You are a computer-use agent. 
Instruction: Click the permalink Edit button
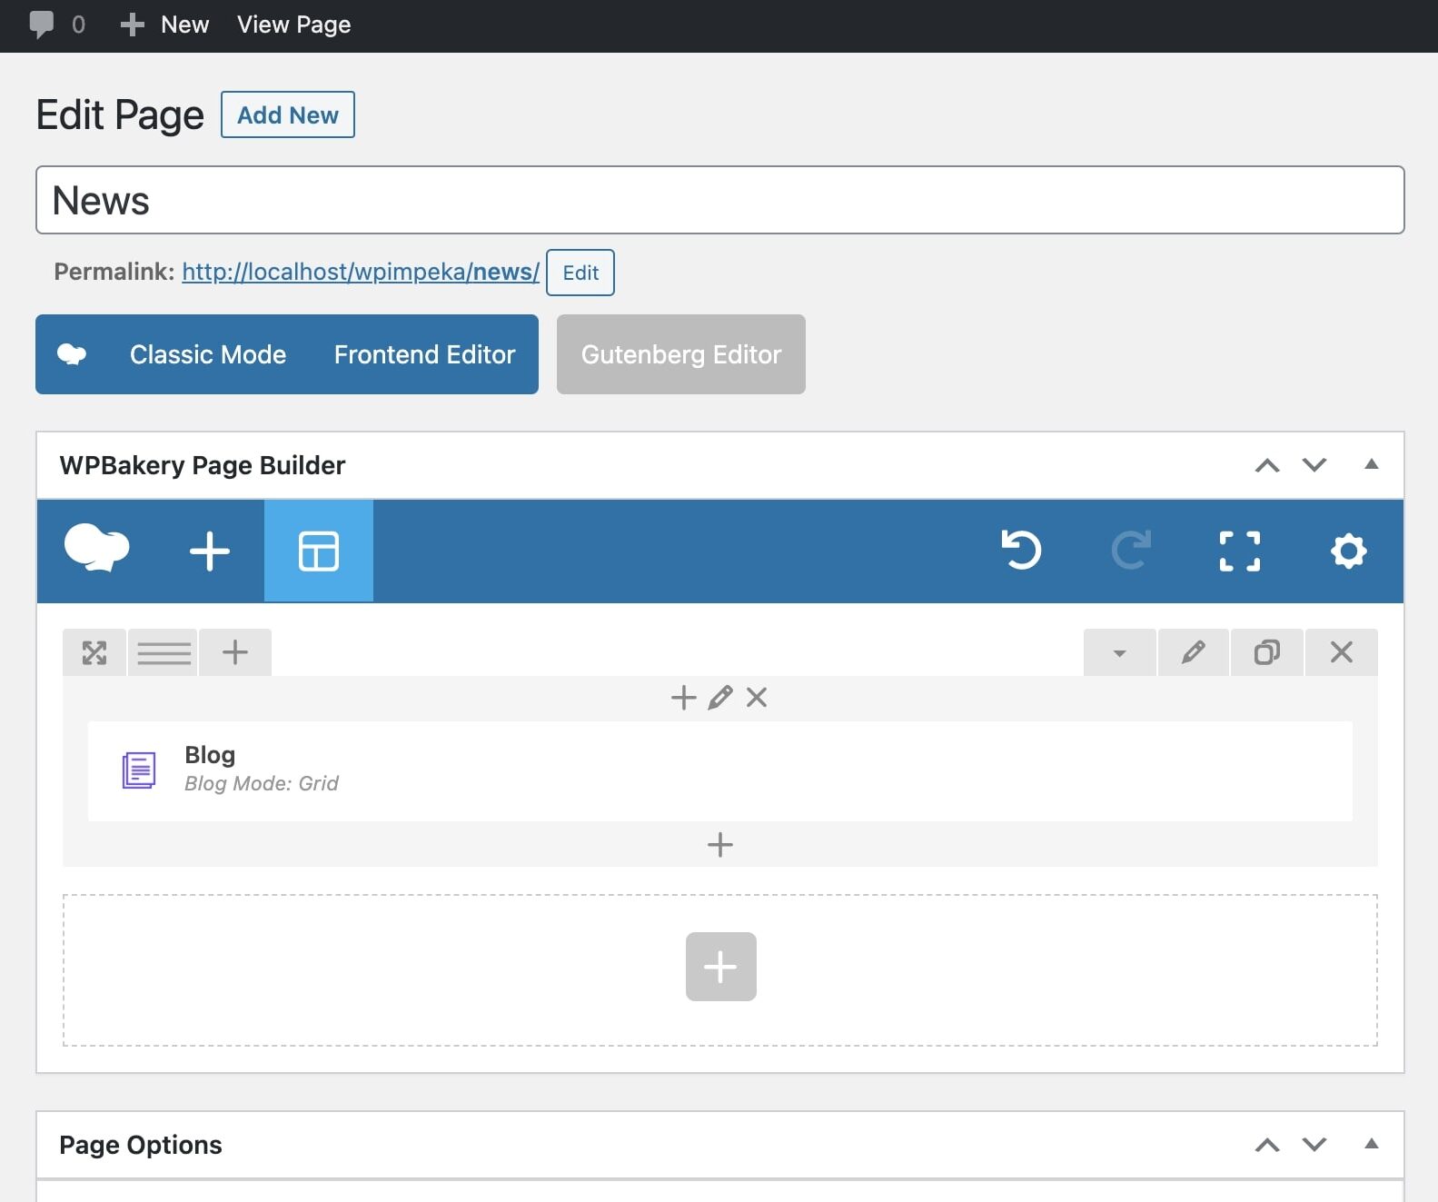tap(580, 273)
